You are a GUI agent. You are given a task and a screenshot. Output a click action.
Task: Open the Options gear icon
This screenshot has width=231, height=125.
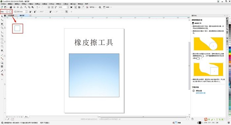click(x=100, y=7)
